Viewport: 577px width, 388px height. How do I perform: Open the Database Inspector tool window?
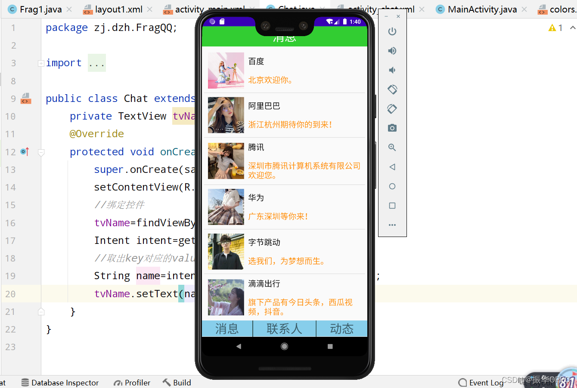click(60, 382)
